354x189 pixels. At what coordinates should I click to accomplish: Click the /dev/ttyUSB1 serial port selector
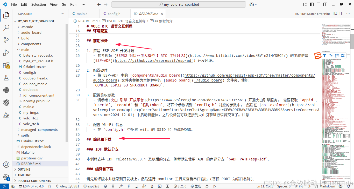(67, 186)
